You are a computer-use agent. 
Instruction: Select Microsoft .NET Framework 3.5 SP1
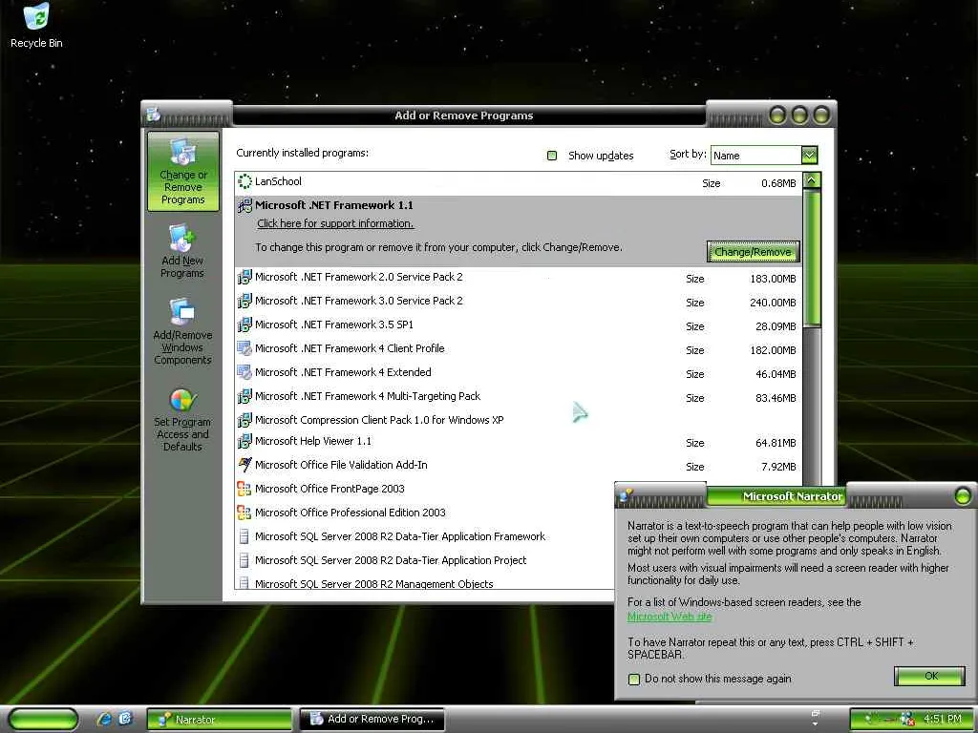519,325
